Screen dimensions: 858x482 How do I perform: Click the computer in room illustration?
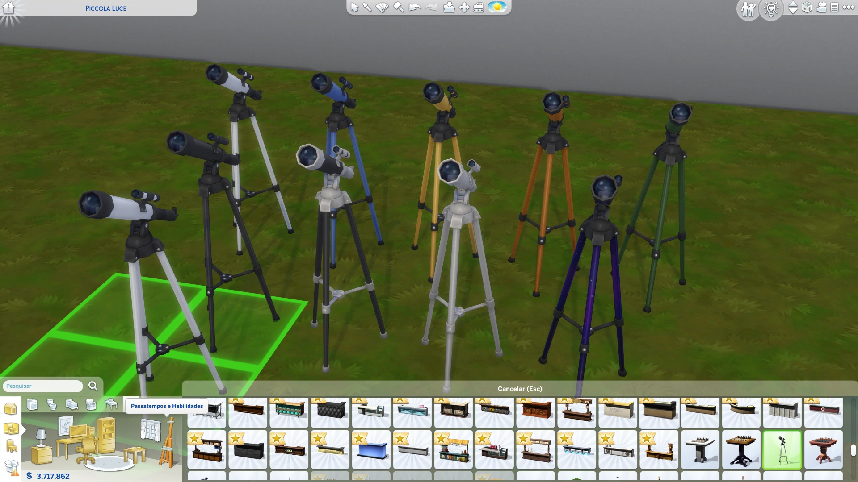(79, 432)
